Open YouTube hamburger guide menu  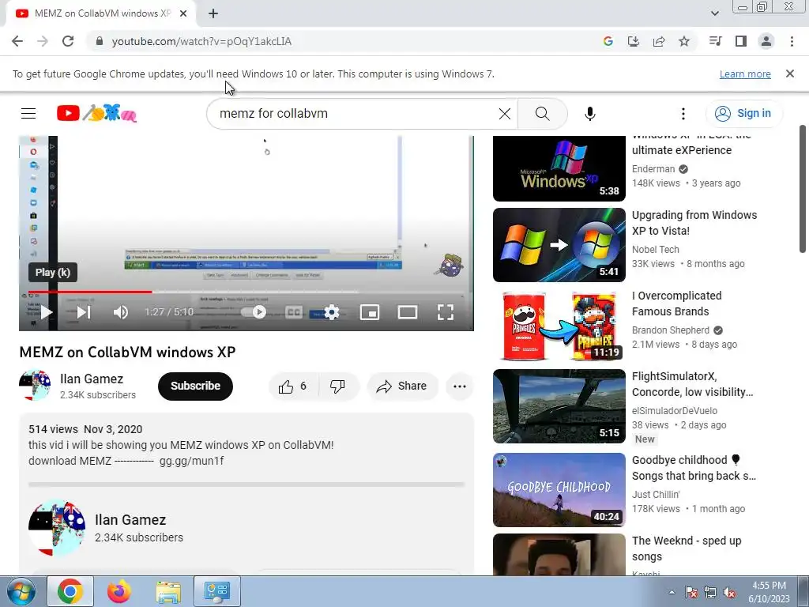click(28, 114)
